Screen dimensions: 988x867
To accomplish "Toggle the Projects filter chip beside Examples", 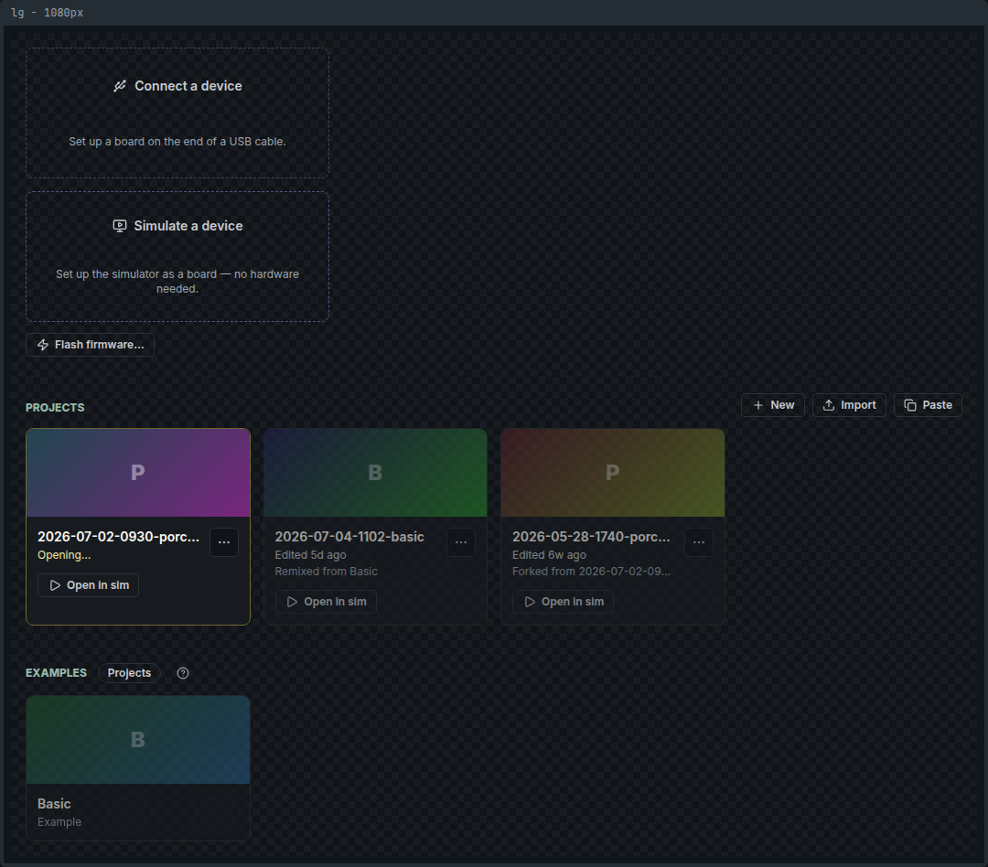I will pos(129,673).
